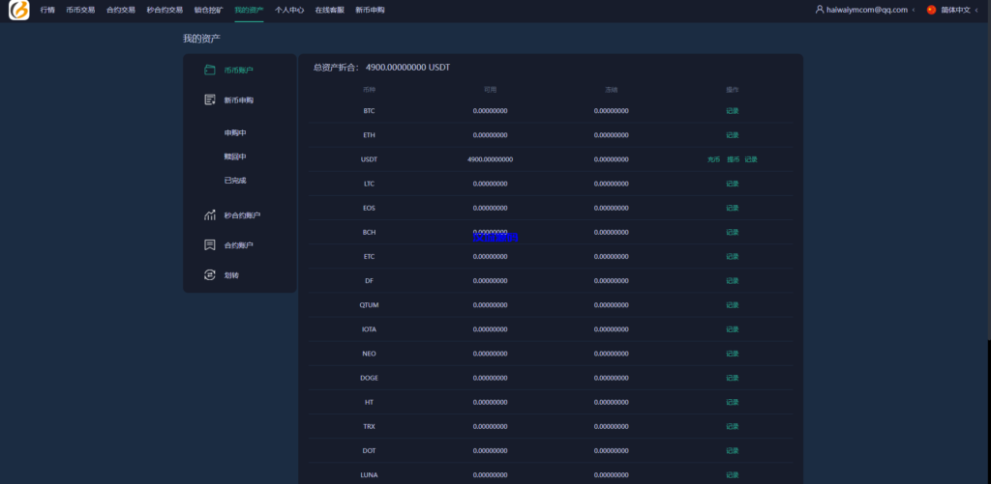Select 申购中 under the 新币申购 section
991x484 pixels.
point(235,132)
